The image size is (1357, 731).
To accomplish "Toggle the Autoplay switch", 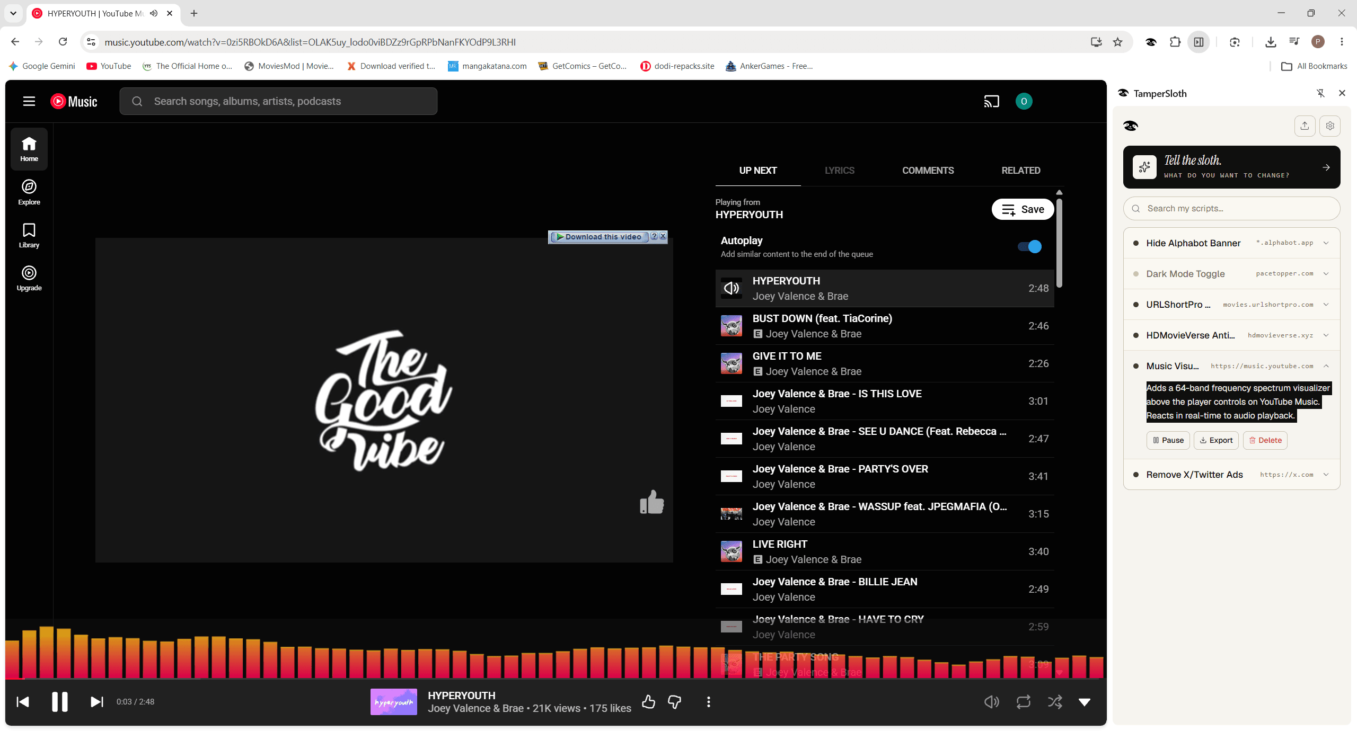I will pos(1029,246).
